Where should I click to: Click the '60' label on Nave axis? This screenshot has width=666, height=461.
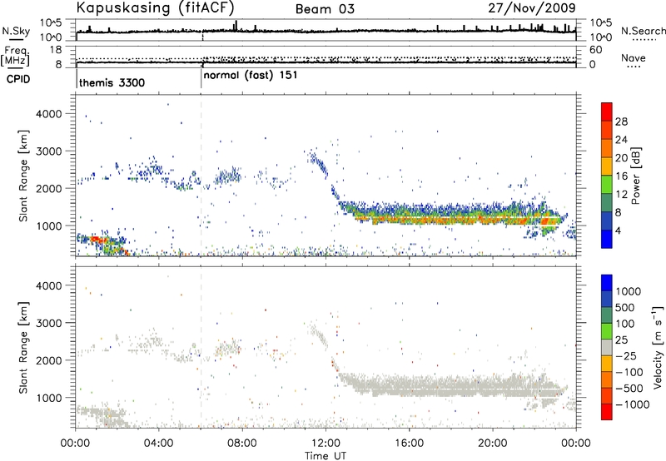(596, 50)
